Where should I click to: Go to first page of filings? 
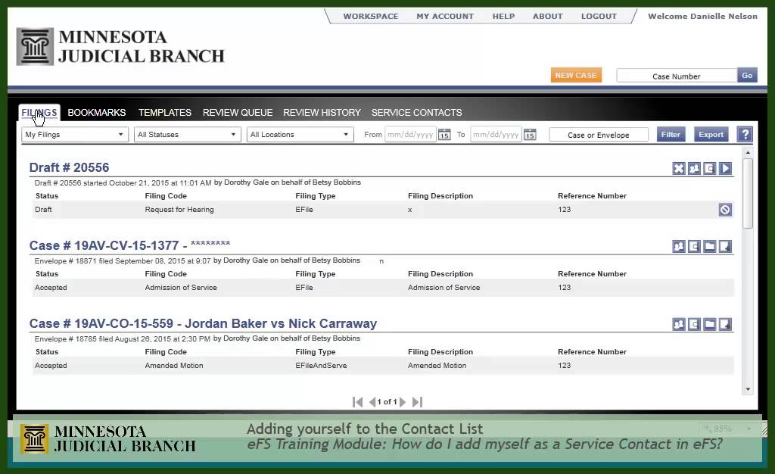point(357,402)
